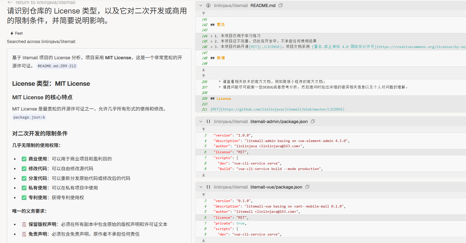Show lines above line 3 in litemall-vue/package.json
Screen dimensions: 466x243
pyautogui.click(x=204, y=195)
